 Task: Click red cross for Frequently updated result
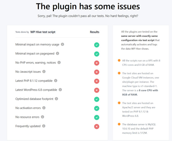[97, 126]
